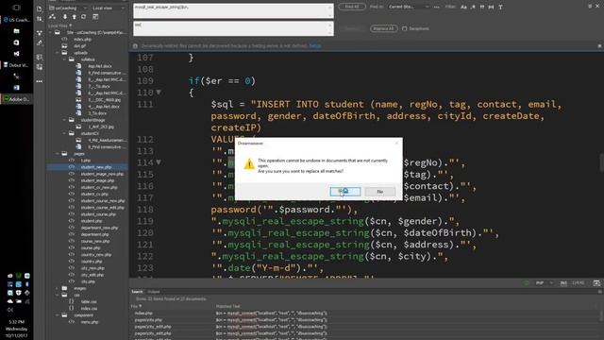Fold the code block at line 114

pos(159,162)
